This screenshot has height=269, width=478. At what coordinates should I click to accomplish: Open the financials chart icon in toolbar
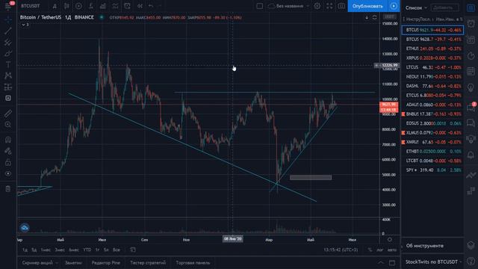[x=103, y=6]
